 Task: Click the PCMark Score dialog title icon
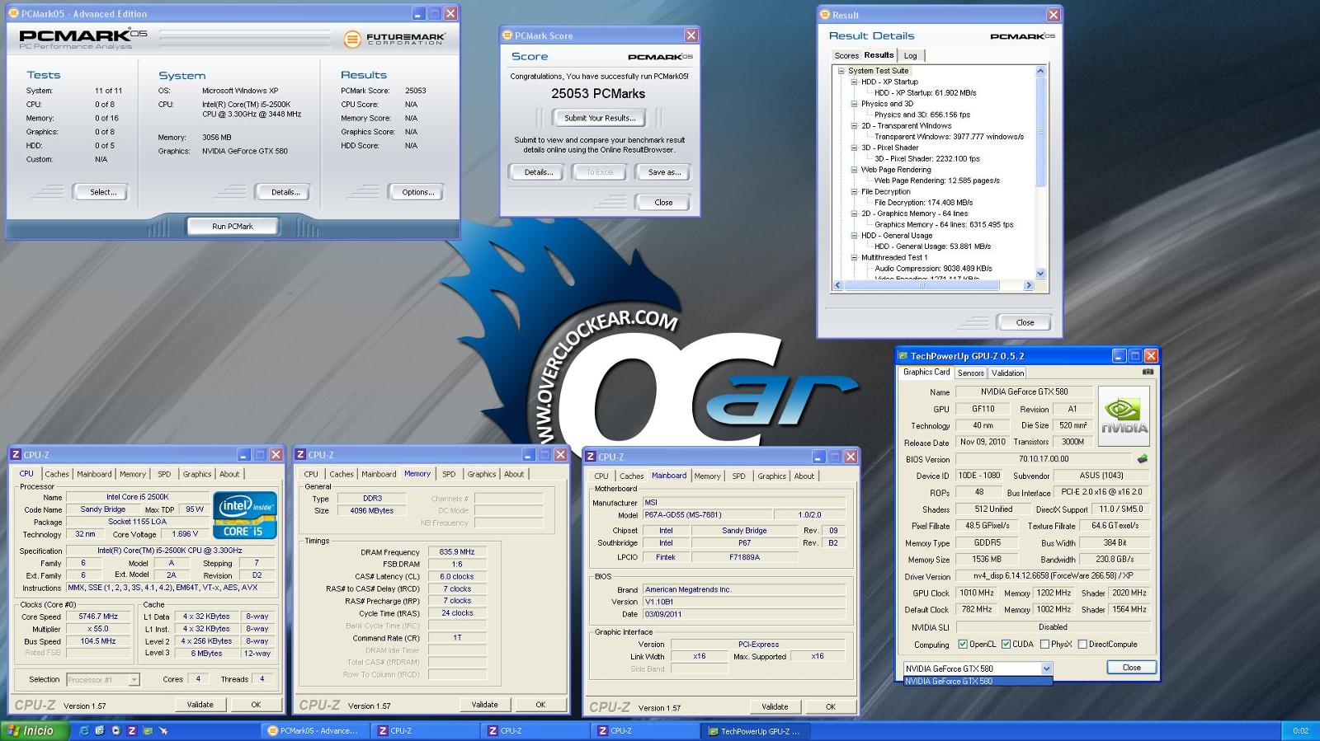click(x=507, y=35)
